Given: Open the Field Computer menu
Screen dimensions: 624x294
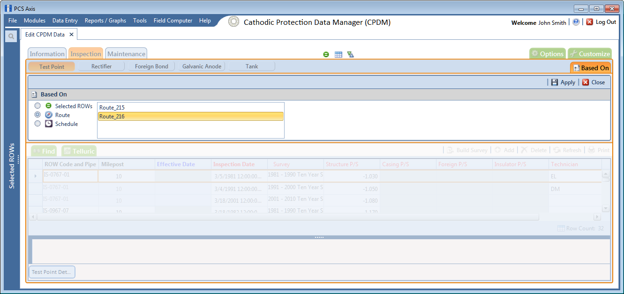Looking at the screenshot, I should pyautogui.click(x=173, y=21).
